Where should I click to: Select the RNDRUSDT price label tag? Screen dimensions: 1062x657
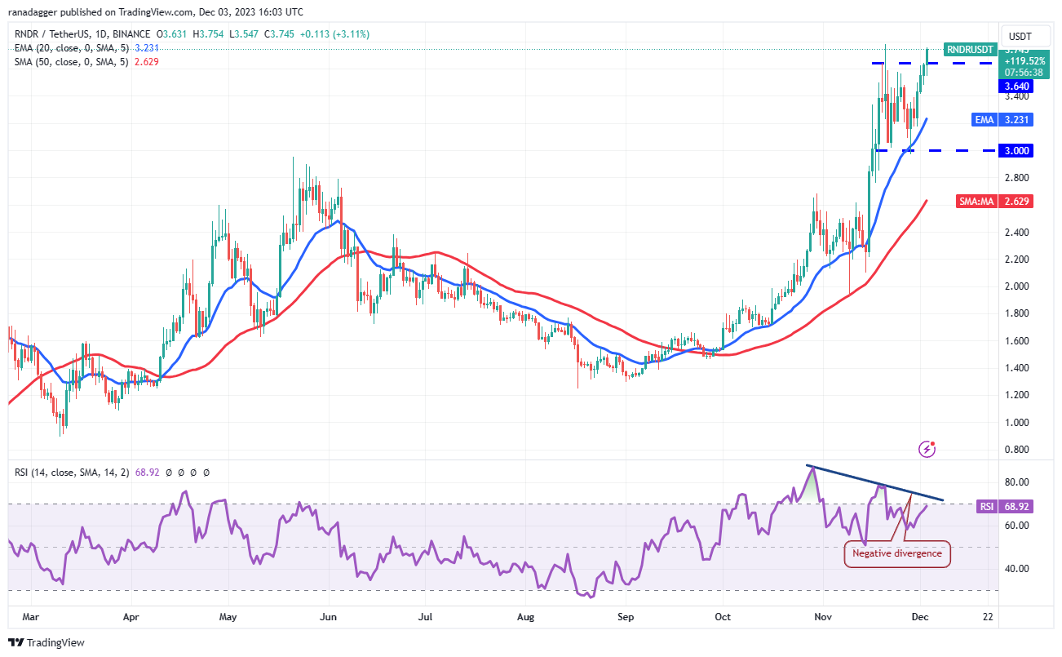click(969, 50)
